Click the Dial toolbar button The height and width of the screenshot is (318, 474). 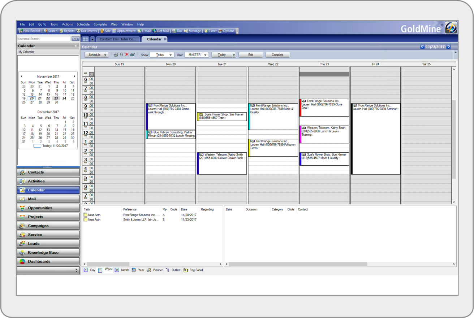click(177, 31)
